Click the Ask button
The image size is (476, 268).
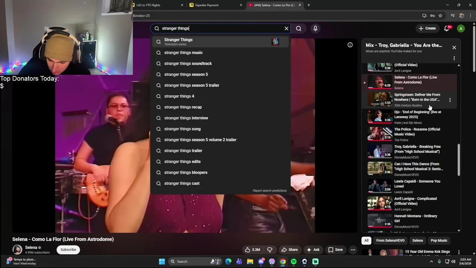pyautogui.click(x=313, y=250)
